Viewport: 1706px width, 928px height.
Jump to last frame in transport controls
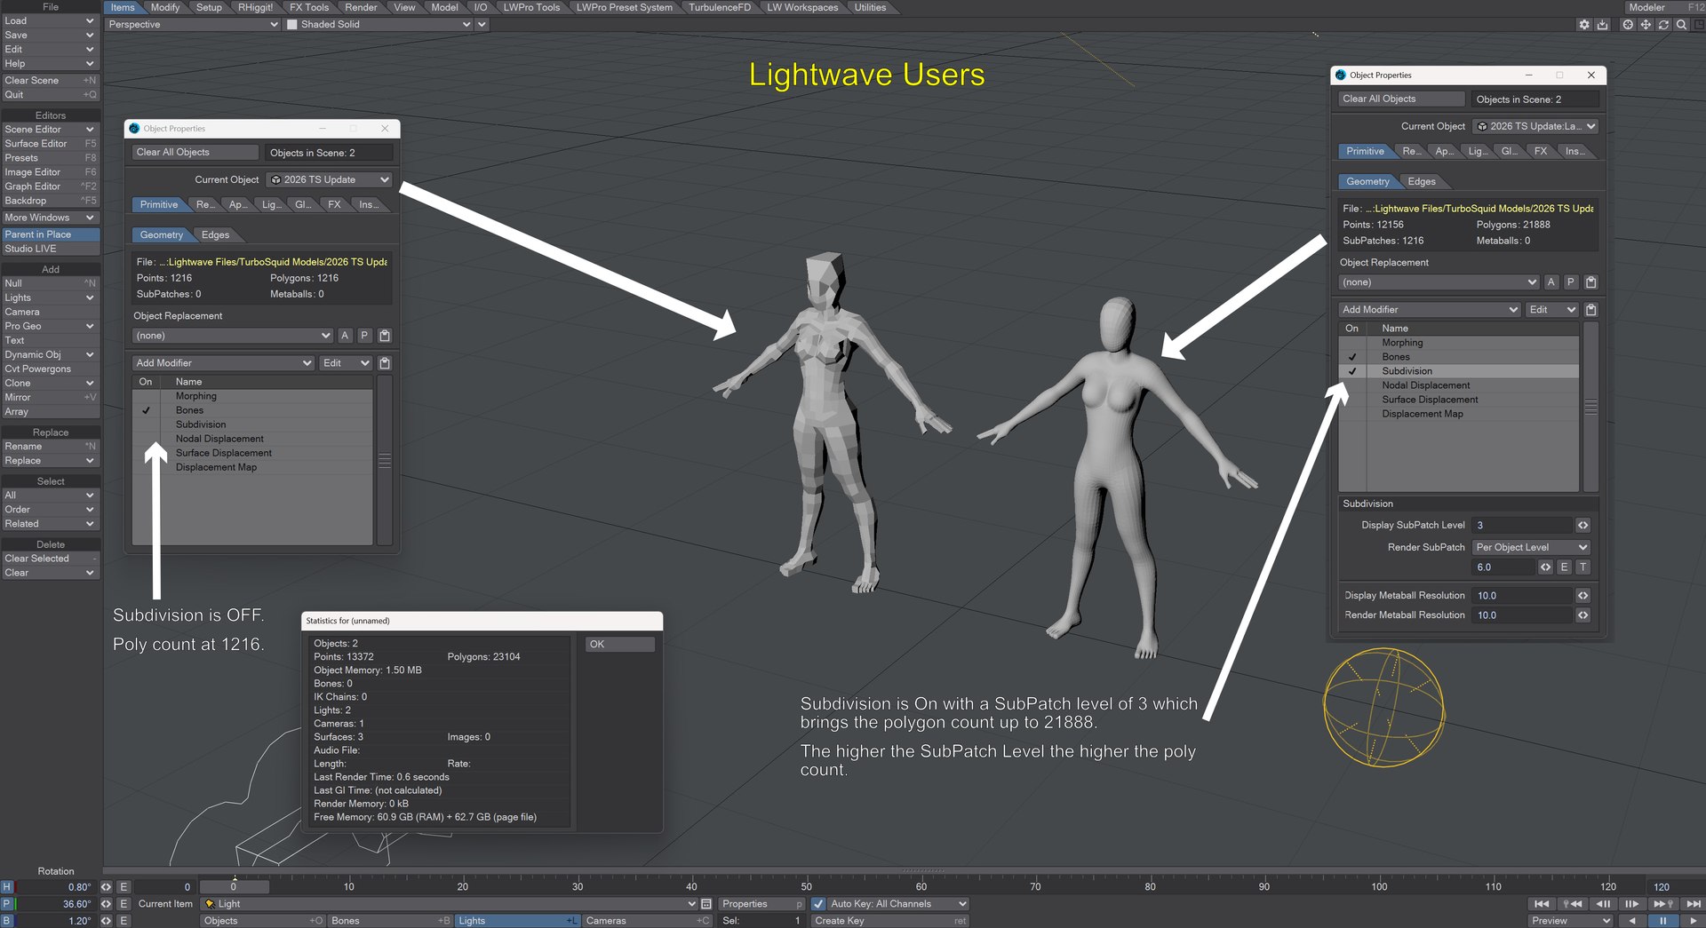1693,904
